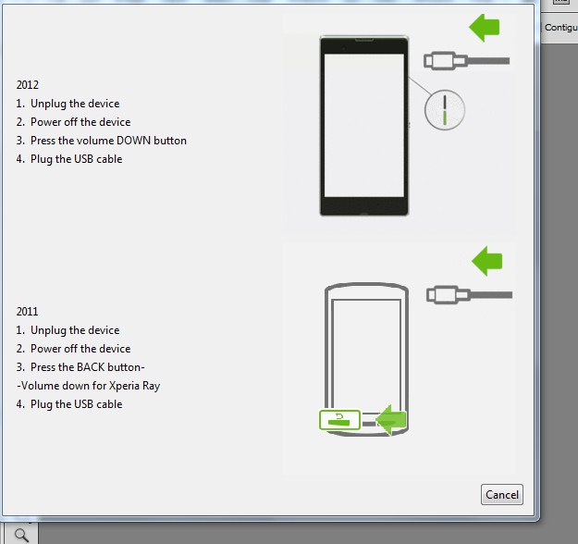Click '-Volume down for Xperia Ray' text

point(88,386)
